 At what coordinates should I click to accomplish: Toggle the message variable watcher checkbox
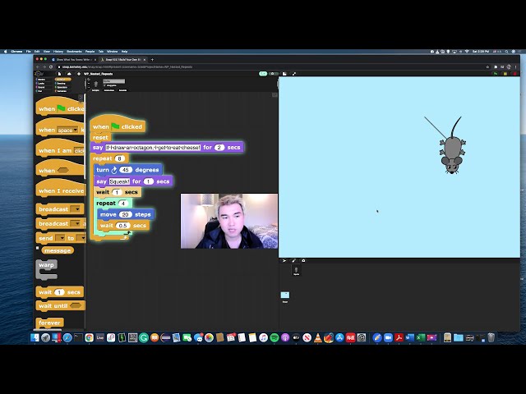click(x=38, y=248)
